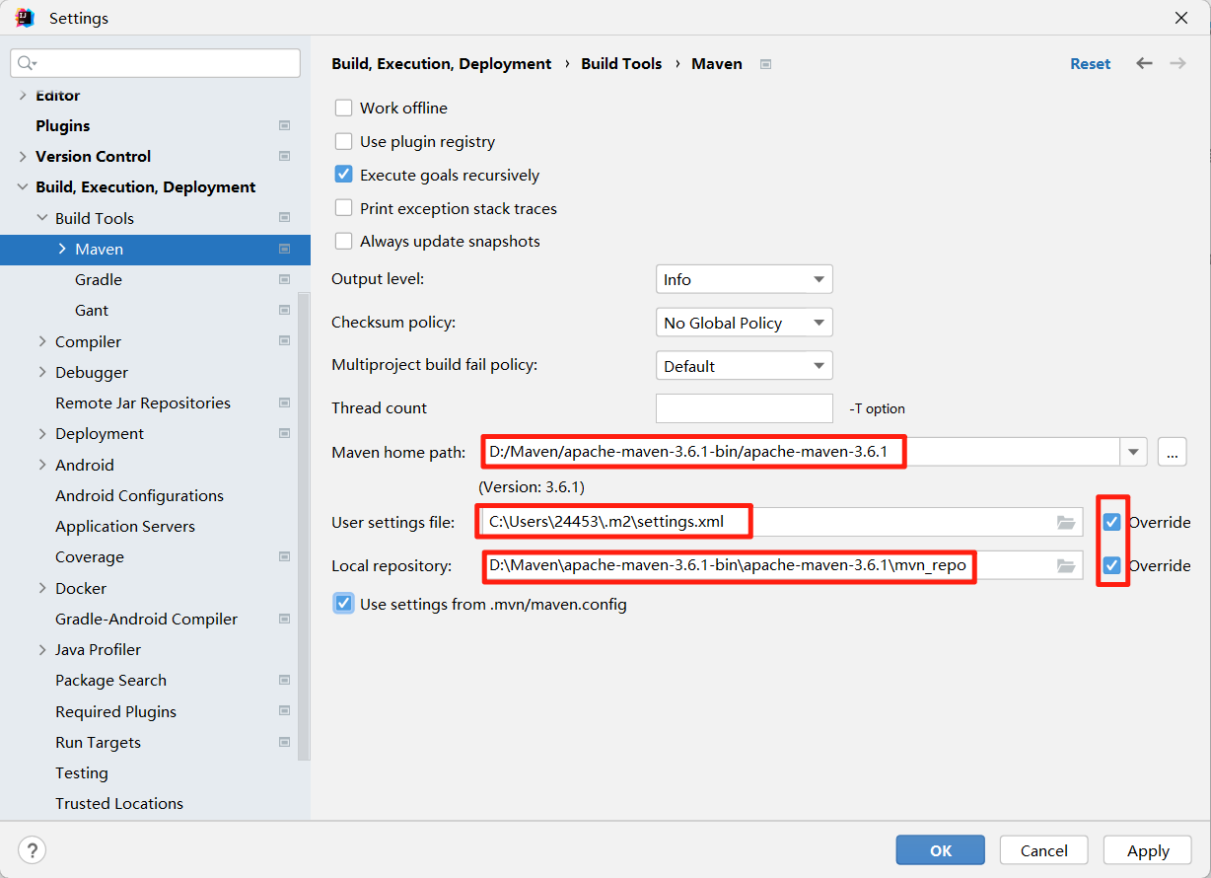Click the project-level marker icon beside Coverage
Viewport: 1211px width, 878px height.
pos(284,556)
